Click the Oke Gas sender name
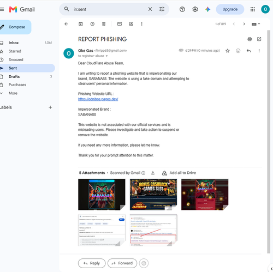Image resolution: width=273 pixels, height=272 pixels. click(86, 51)
